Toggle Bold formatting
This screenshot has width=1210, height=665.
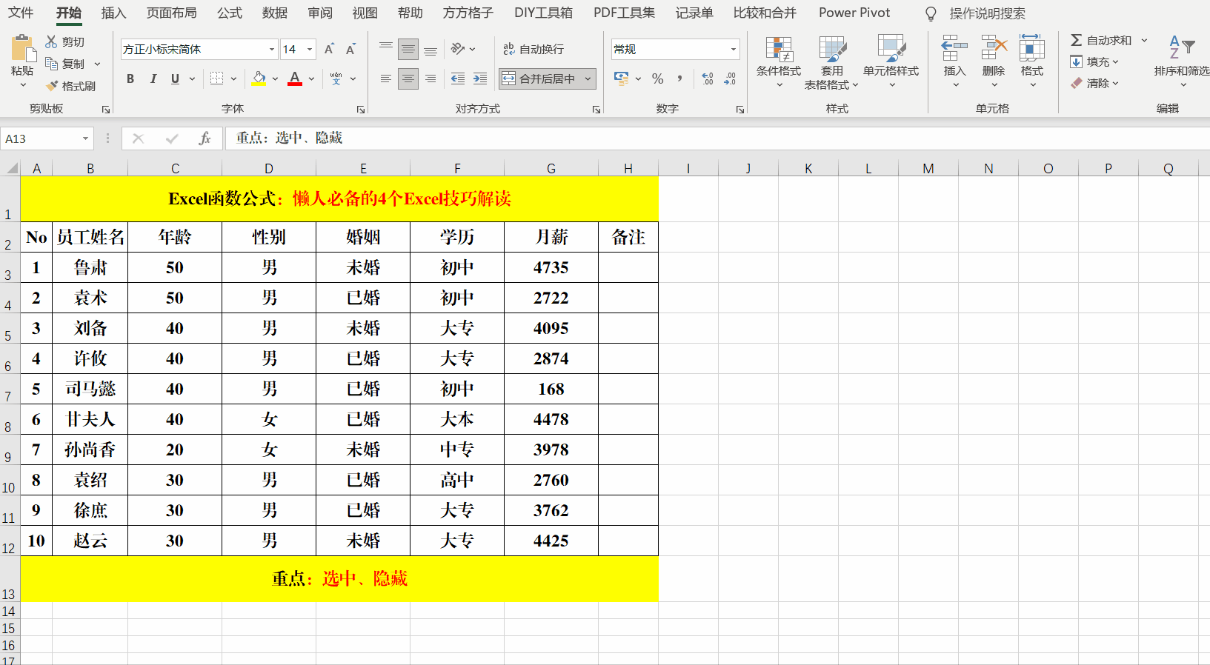[x=130, y=78]
